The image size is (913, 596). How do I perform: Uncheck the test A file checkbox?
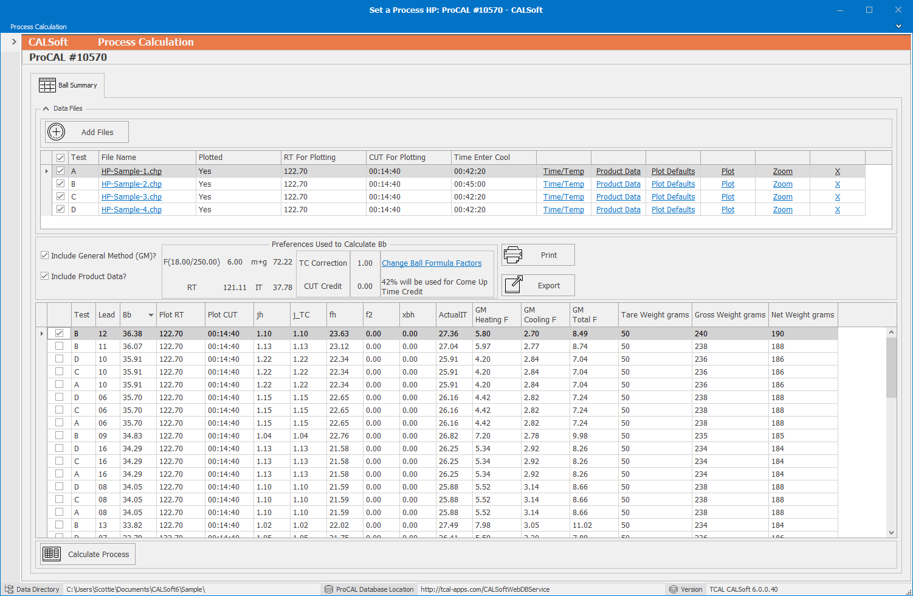60,171
